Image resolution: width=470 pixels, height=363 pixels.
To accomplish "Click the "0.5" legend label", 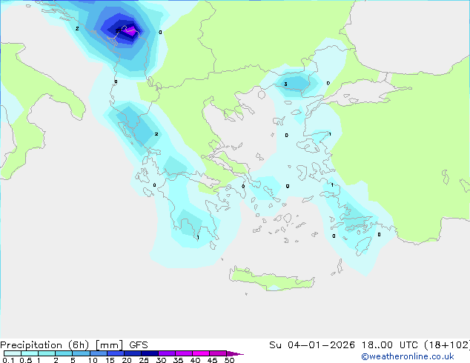I will pyautogui.click(x=26, y=360).
